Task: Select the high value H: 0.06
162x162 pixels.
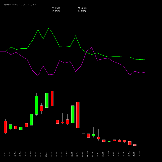Action: (x=82, y=8)
